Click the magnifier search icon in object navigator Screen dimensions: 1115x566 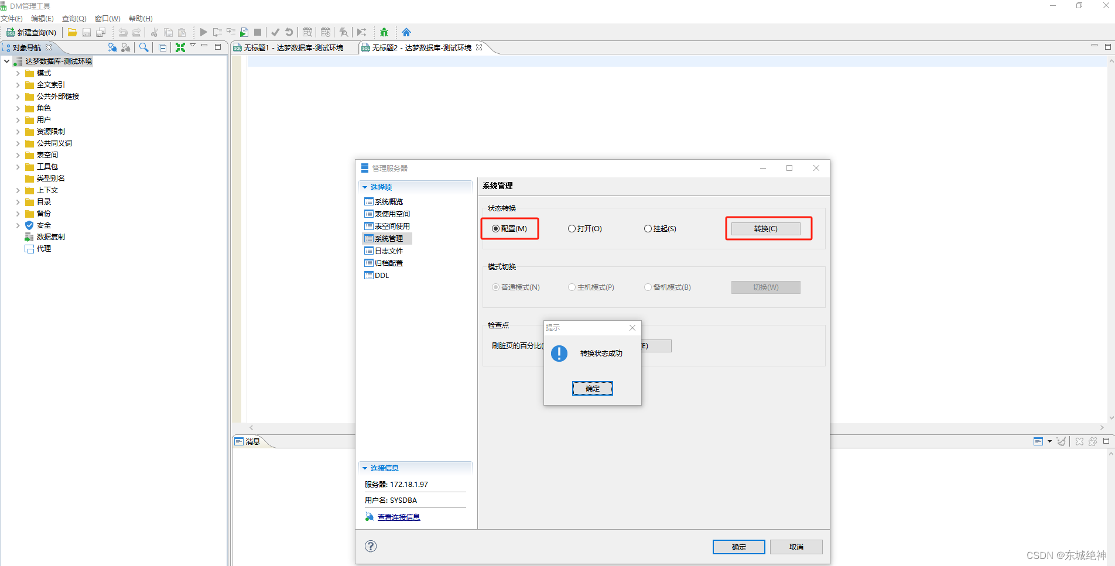[143, 47]
